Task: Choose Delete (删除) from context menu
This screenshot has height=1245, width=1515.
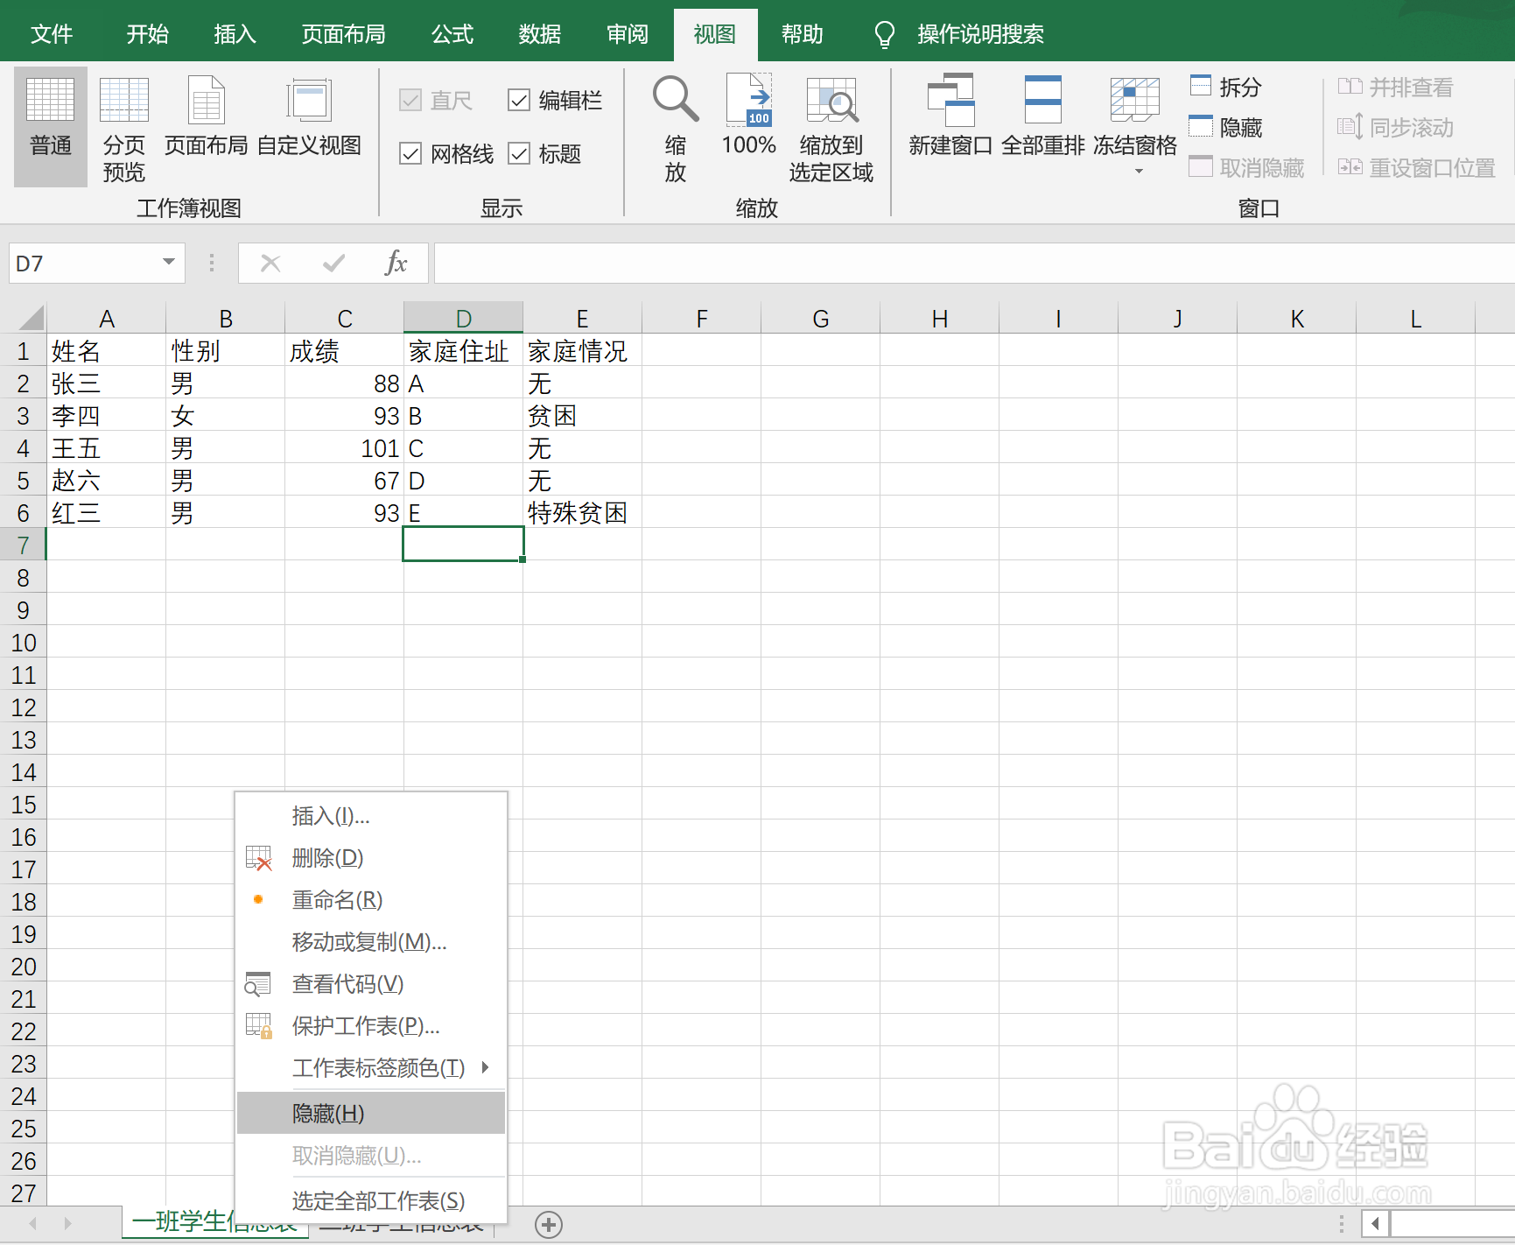Action: coord(371,857)
